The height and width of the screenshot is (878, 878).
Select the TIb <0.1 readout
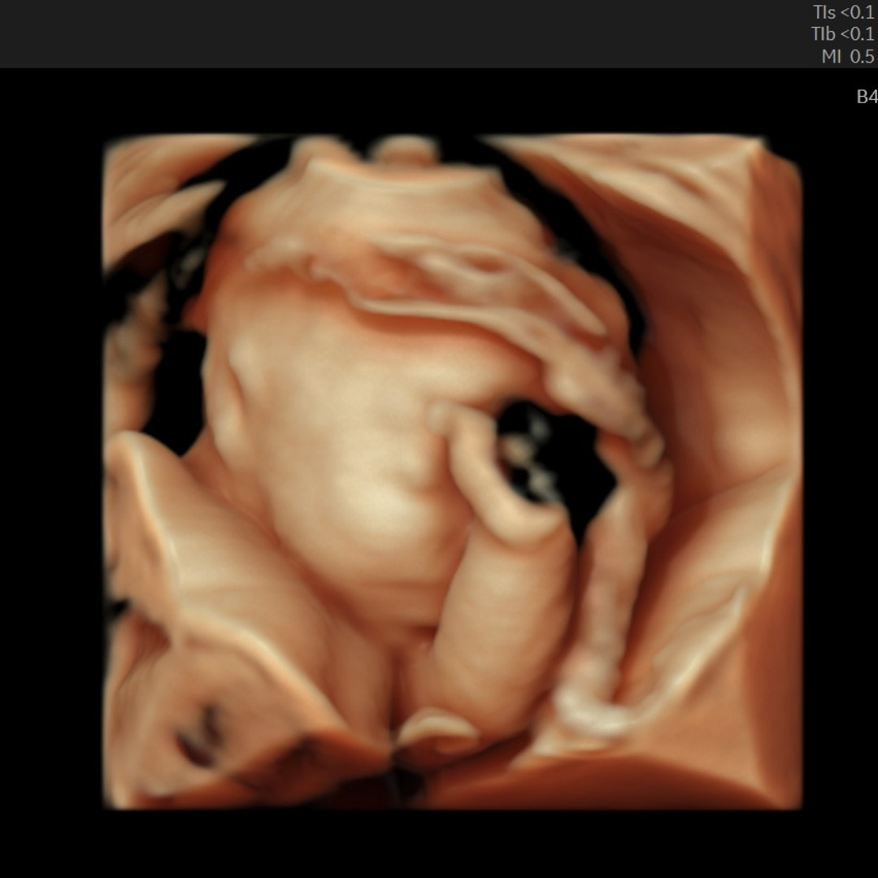click(843, 34)
